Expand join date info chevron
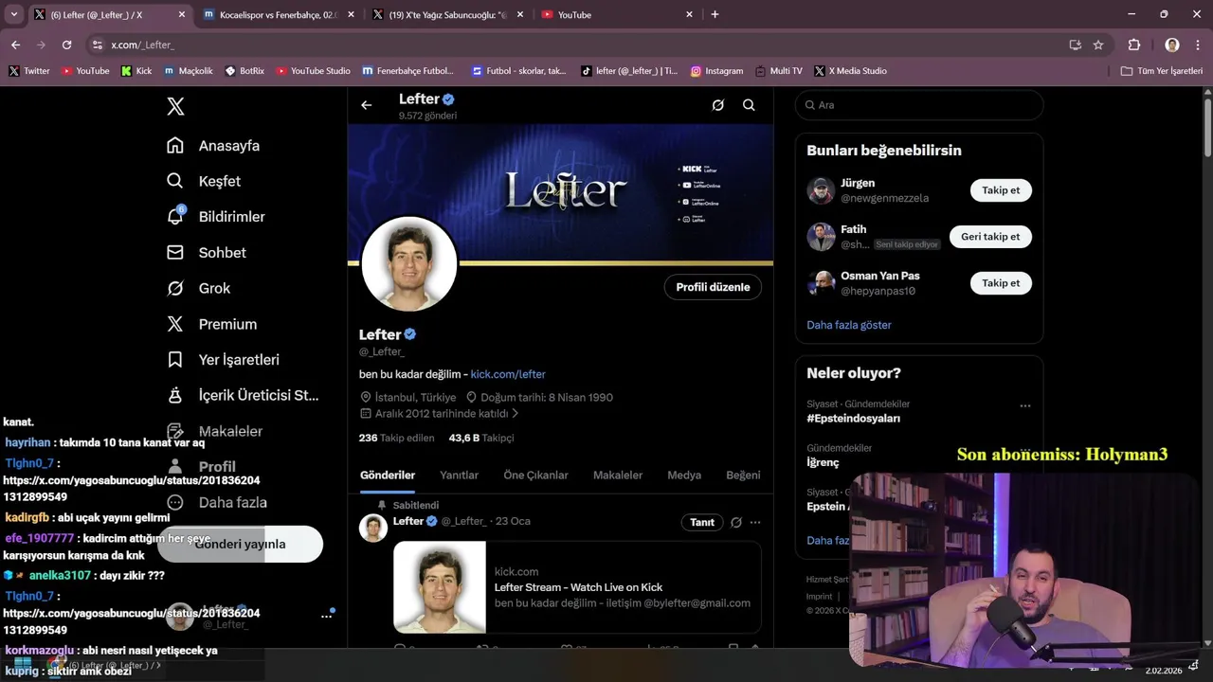 pos(516,414)
